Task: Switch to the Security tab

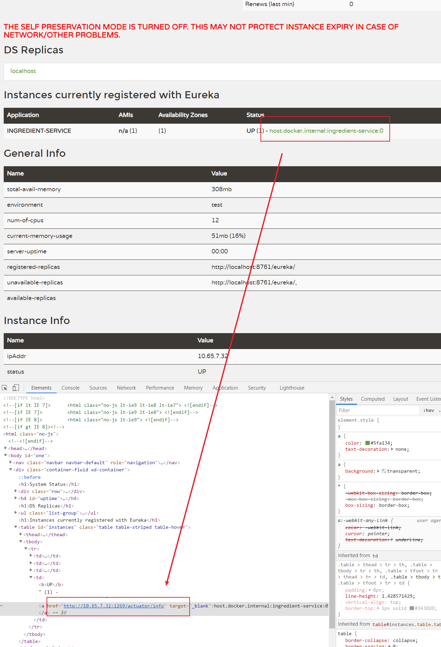Action: (257, 388)
